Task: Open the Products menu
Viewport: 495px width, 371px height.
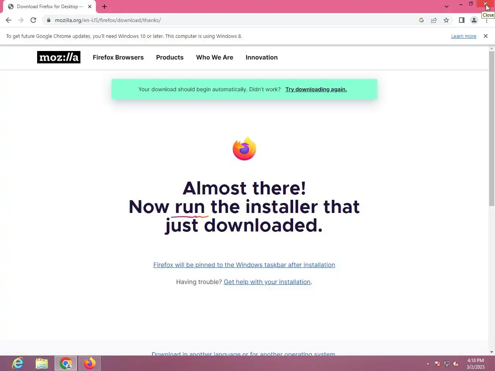Action: (170, 57)
